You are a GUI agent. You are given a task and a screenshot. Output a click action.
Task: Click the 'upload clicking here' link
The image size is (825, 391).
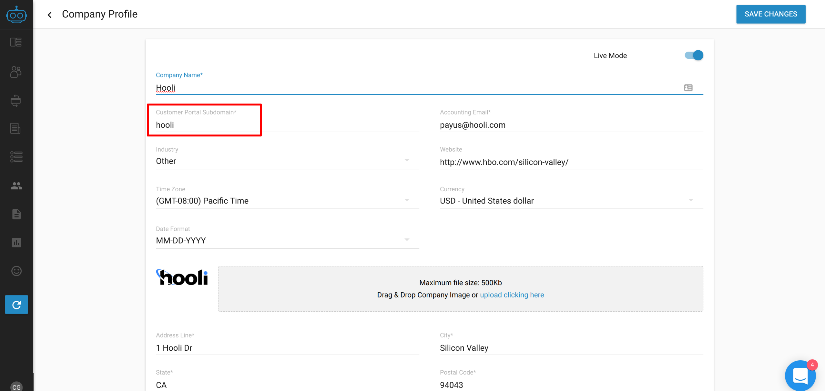[512, 295]
